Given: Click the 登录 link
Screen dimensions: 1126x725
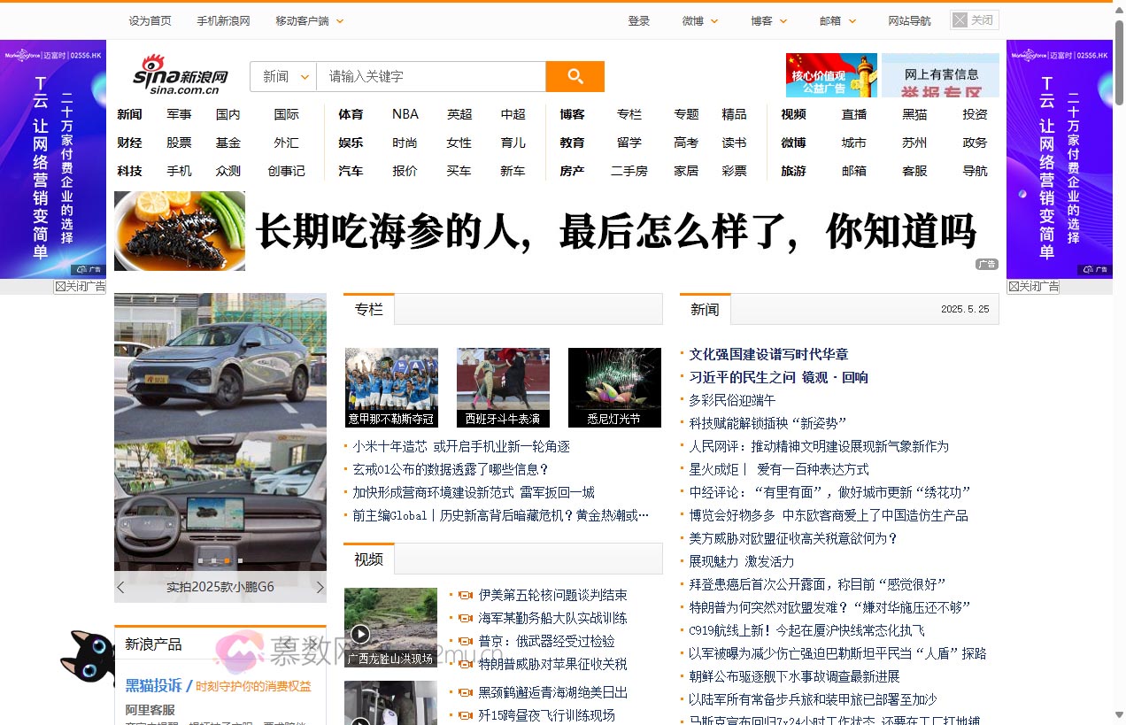Looking at the screenshot, I should point(639,19).
